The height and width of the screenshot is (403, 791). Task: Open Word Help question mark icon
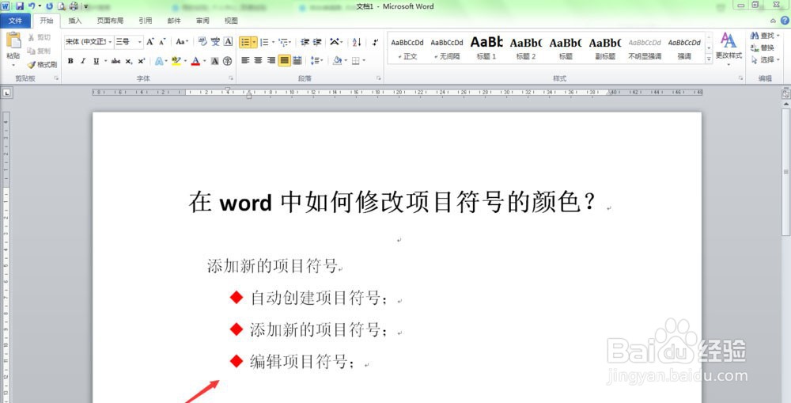[785, 21]
